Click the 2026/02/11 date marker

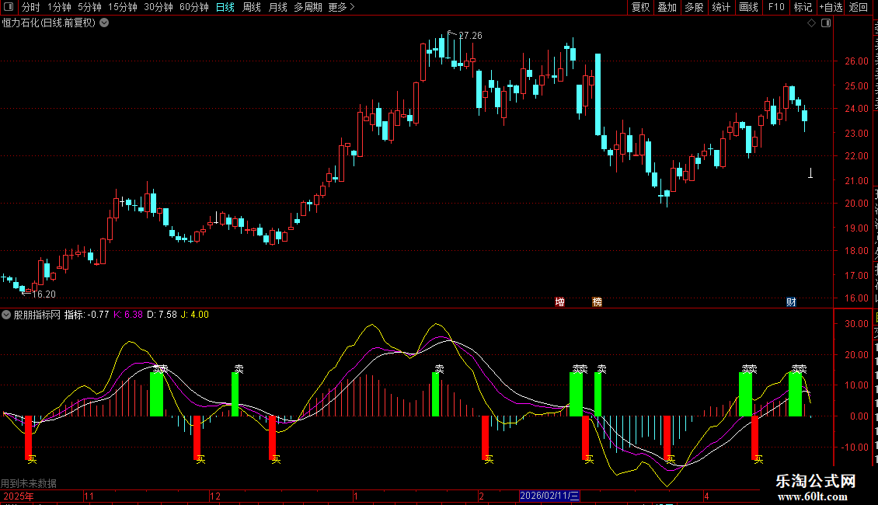click(549, 496)
